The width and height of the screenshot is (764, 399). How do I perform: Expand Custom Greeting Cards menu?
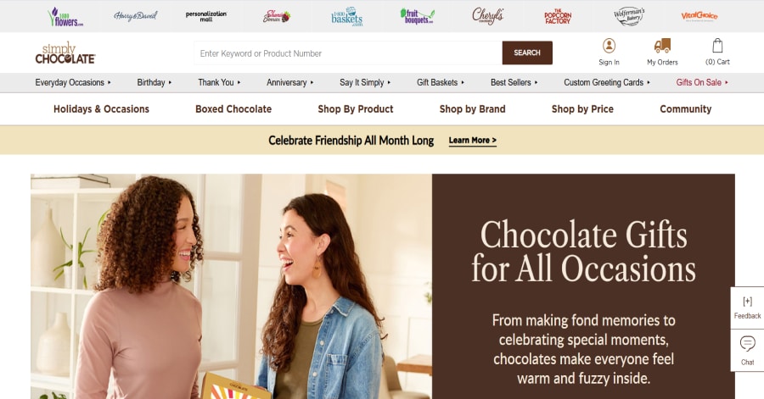pyautogui.click(x=607, y=83)
